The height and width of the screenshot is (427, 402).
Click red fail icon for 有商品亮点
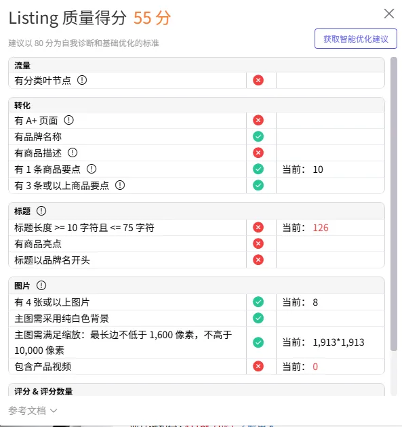click(258, 243)
